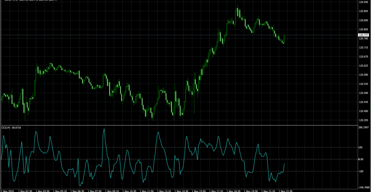Click price scale value 120.355
This screenshot has height=192, width=371.
pyautogui.click(x=363, y=120)
